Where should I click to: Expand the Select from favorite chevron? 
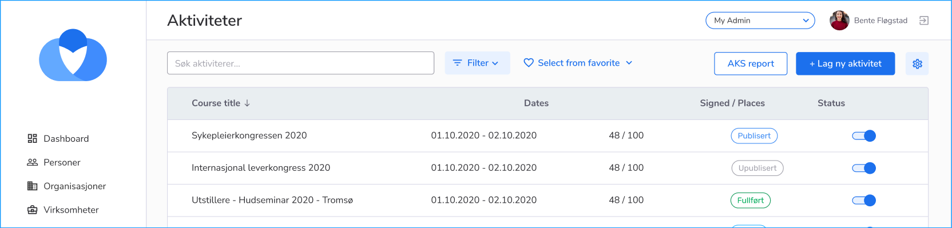coord(629,63)
